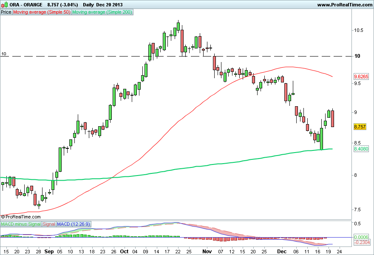374x255 pixels.
Task: Click the 13 date label on time axis
Action: click(x=81, y=252)
